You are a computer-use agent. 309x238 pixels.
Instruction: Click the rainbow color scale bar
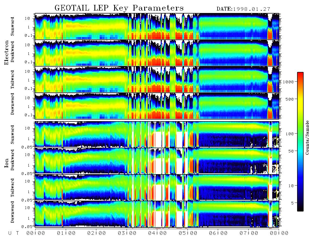(300, 142)
